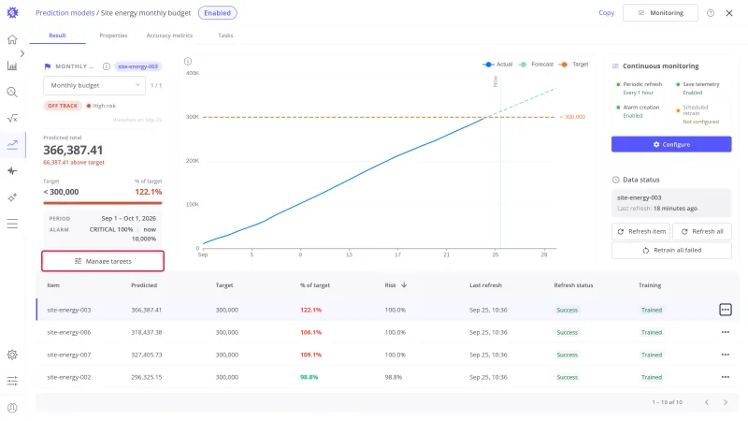Screen dimensions: 748x421
Task: Open the search explore sidebar icon
Action: pos(12,92)
